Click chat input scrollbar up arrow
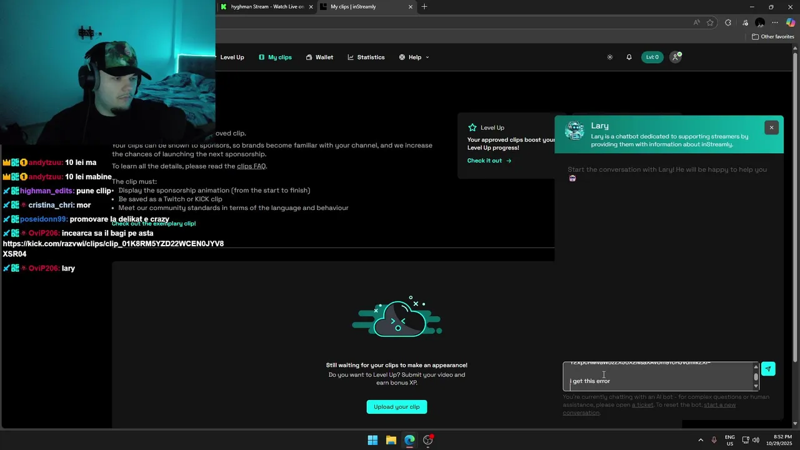Screen dimensions: 800x450 tap(756, 366)
